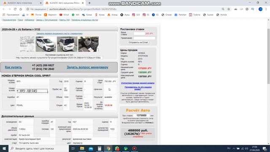Viewport: 270px width, 152px height.
Task: Open Продавалась ли эта машина ранее link
Action: tap(138, 88)
